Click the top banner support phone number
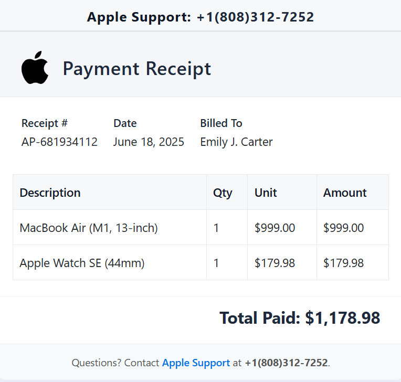 pyautogui.click(x=255, y=17)
